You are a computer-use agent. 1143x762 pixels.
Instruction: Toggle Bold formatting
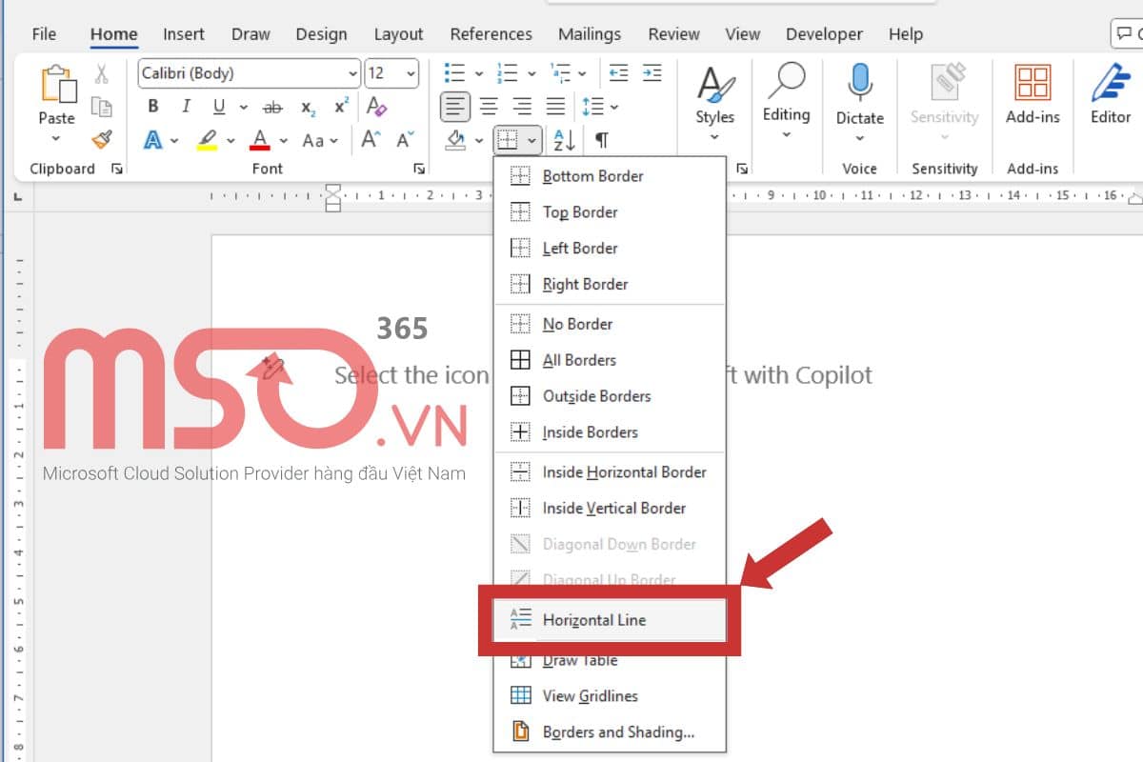coord(152,107)
